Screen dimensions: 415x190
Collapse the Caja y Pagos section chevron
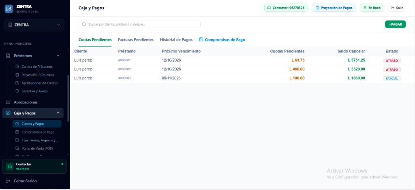(x=58, y=113)
